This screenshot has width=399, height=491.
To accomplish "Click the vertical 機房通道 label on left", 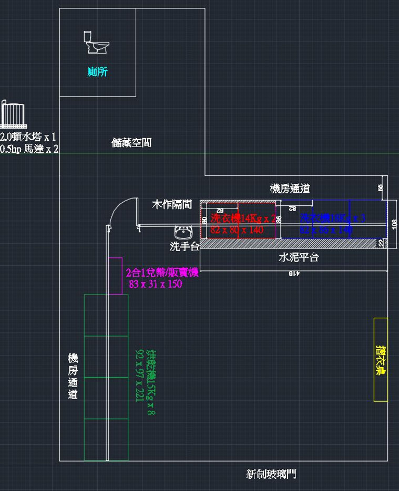I will tap(73, 376).
